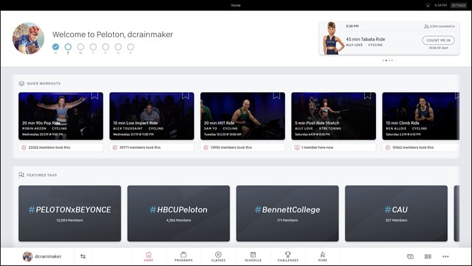Select the Sunday activity circle
This screenshot has height=266, width=472.
click(131, 46)
